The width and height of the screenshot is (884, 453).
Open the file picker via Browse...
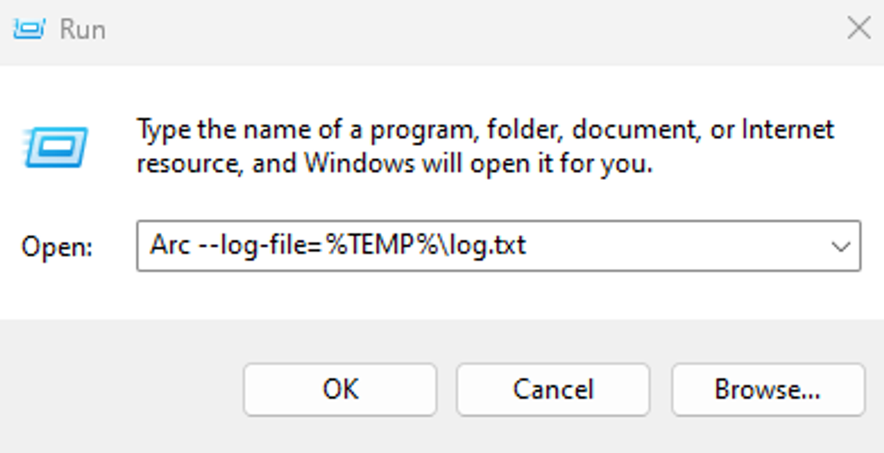(x=768, y=389)
